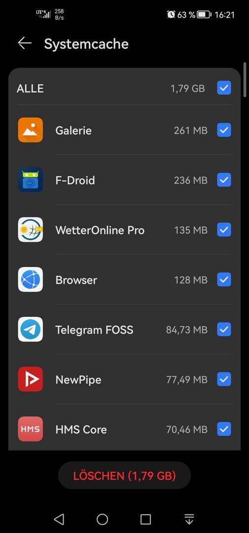
Task: Uncheck the ALLE checkbox
Action: (224, 88)
